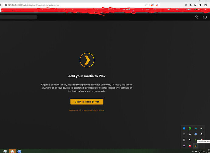Open Brave Rewards triangle icon
Image resolution: width=210 pixels, height=153 pixels.
(x=157, y=5)
